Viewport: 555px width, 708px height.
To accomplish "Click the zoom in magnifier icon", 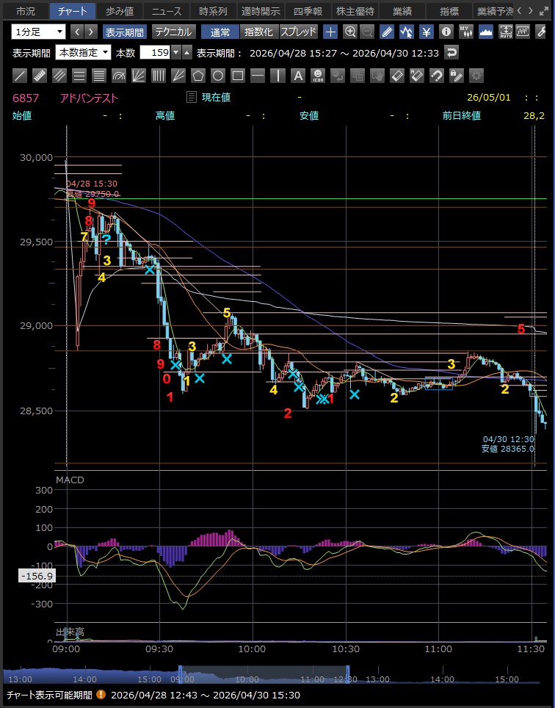I will (350, 32).
